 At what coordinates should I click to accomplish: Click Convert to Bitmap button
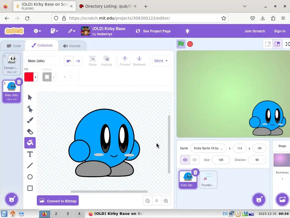58,201
